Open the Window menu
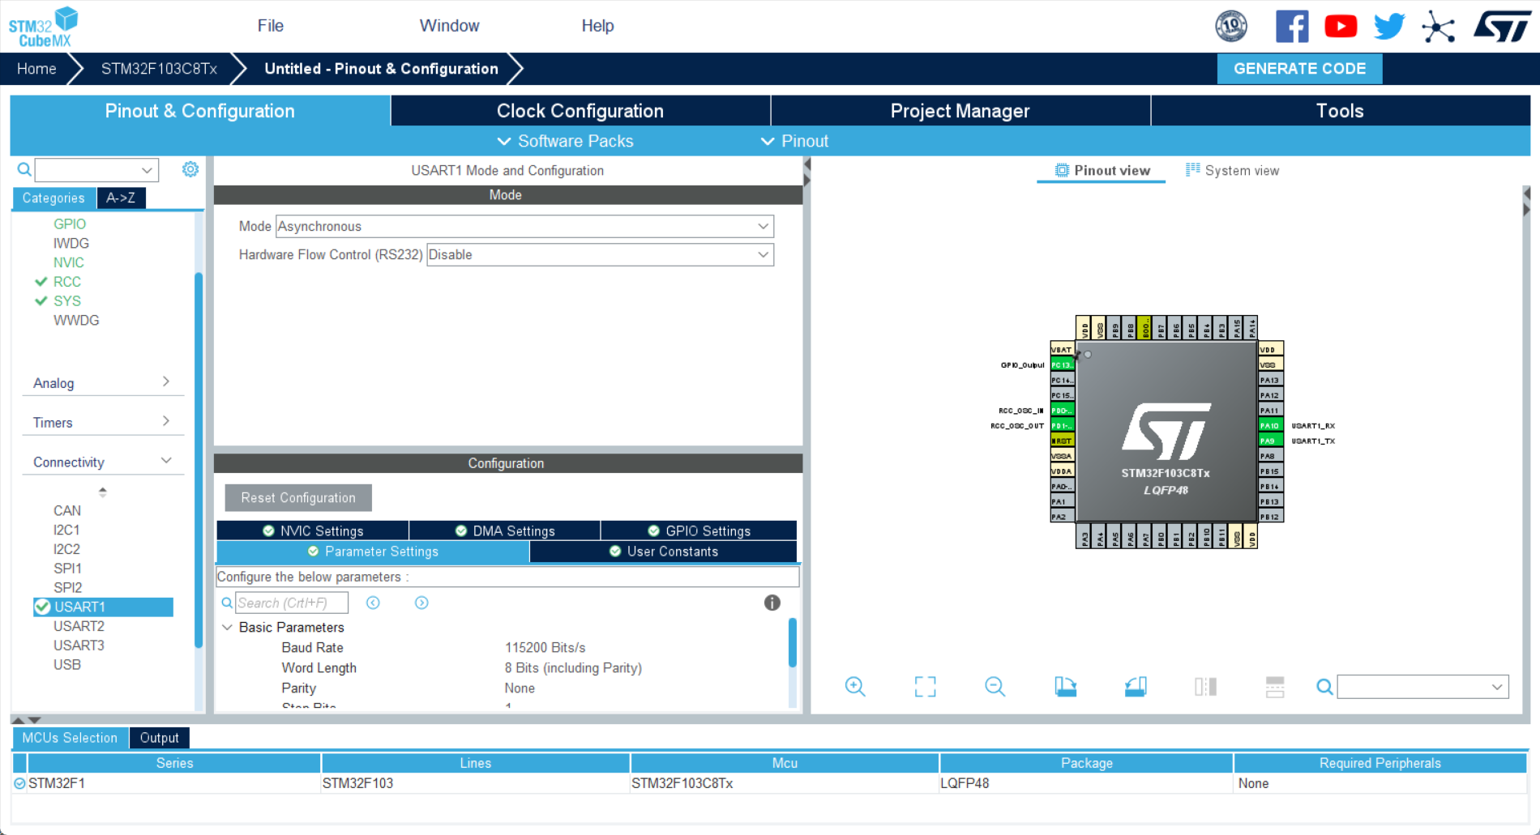This screenshot has height=835, width=1540. tap(450, 26)
